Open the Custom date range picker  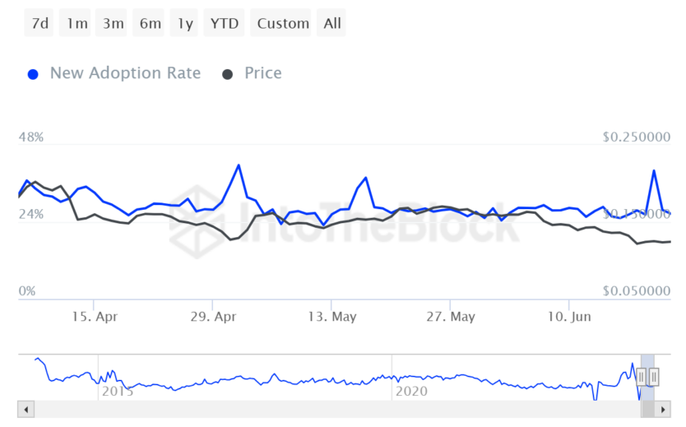pos(283,23)
